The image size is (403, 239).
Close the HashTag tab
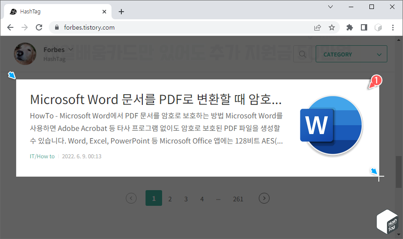point(104,12)
